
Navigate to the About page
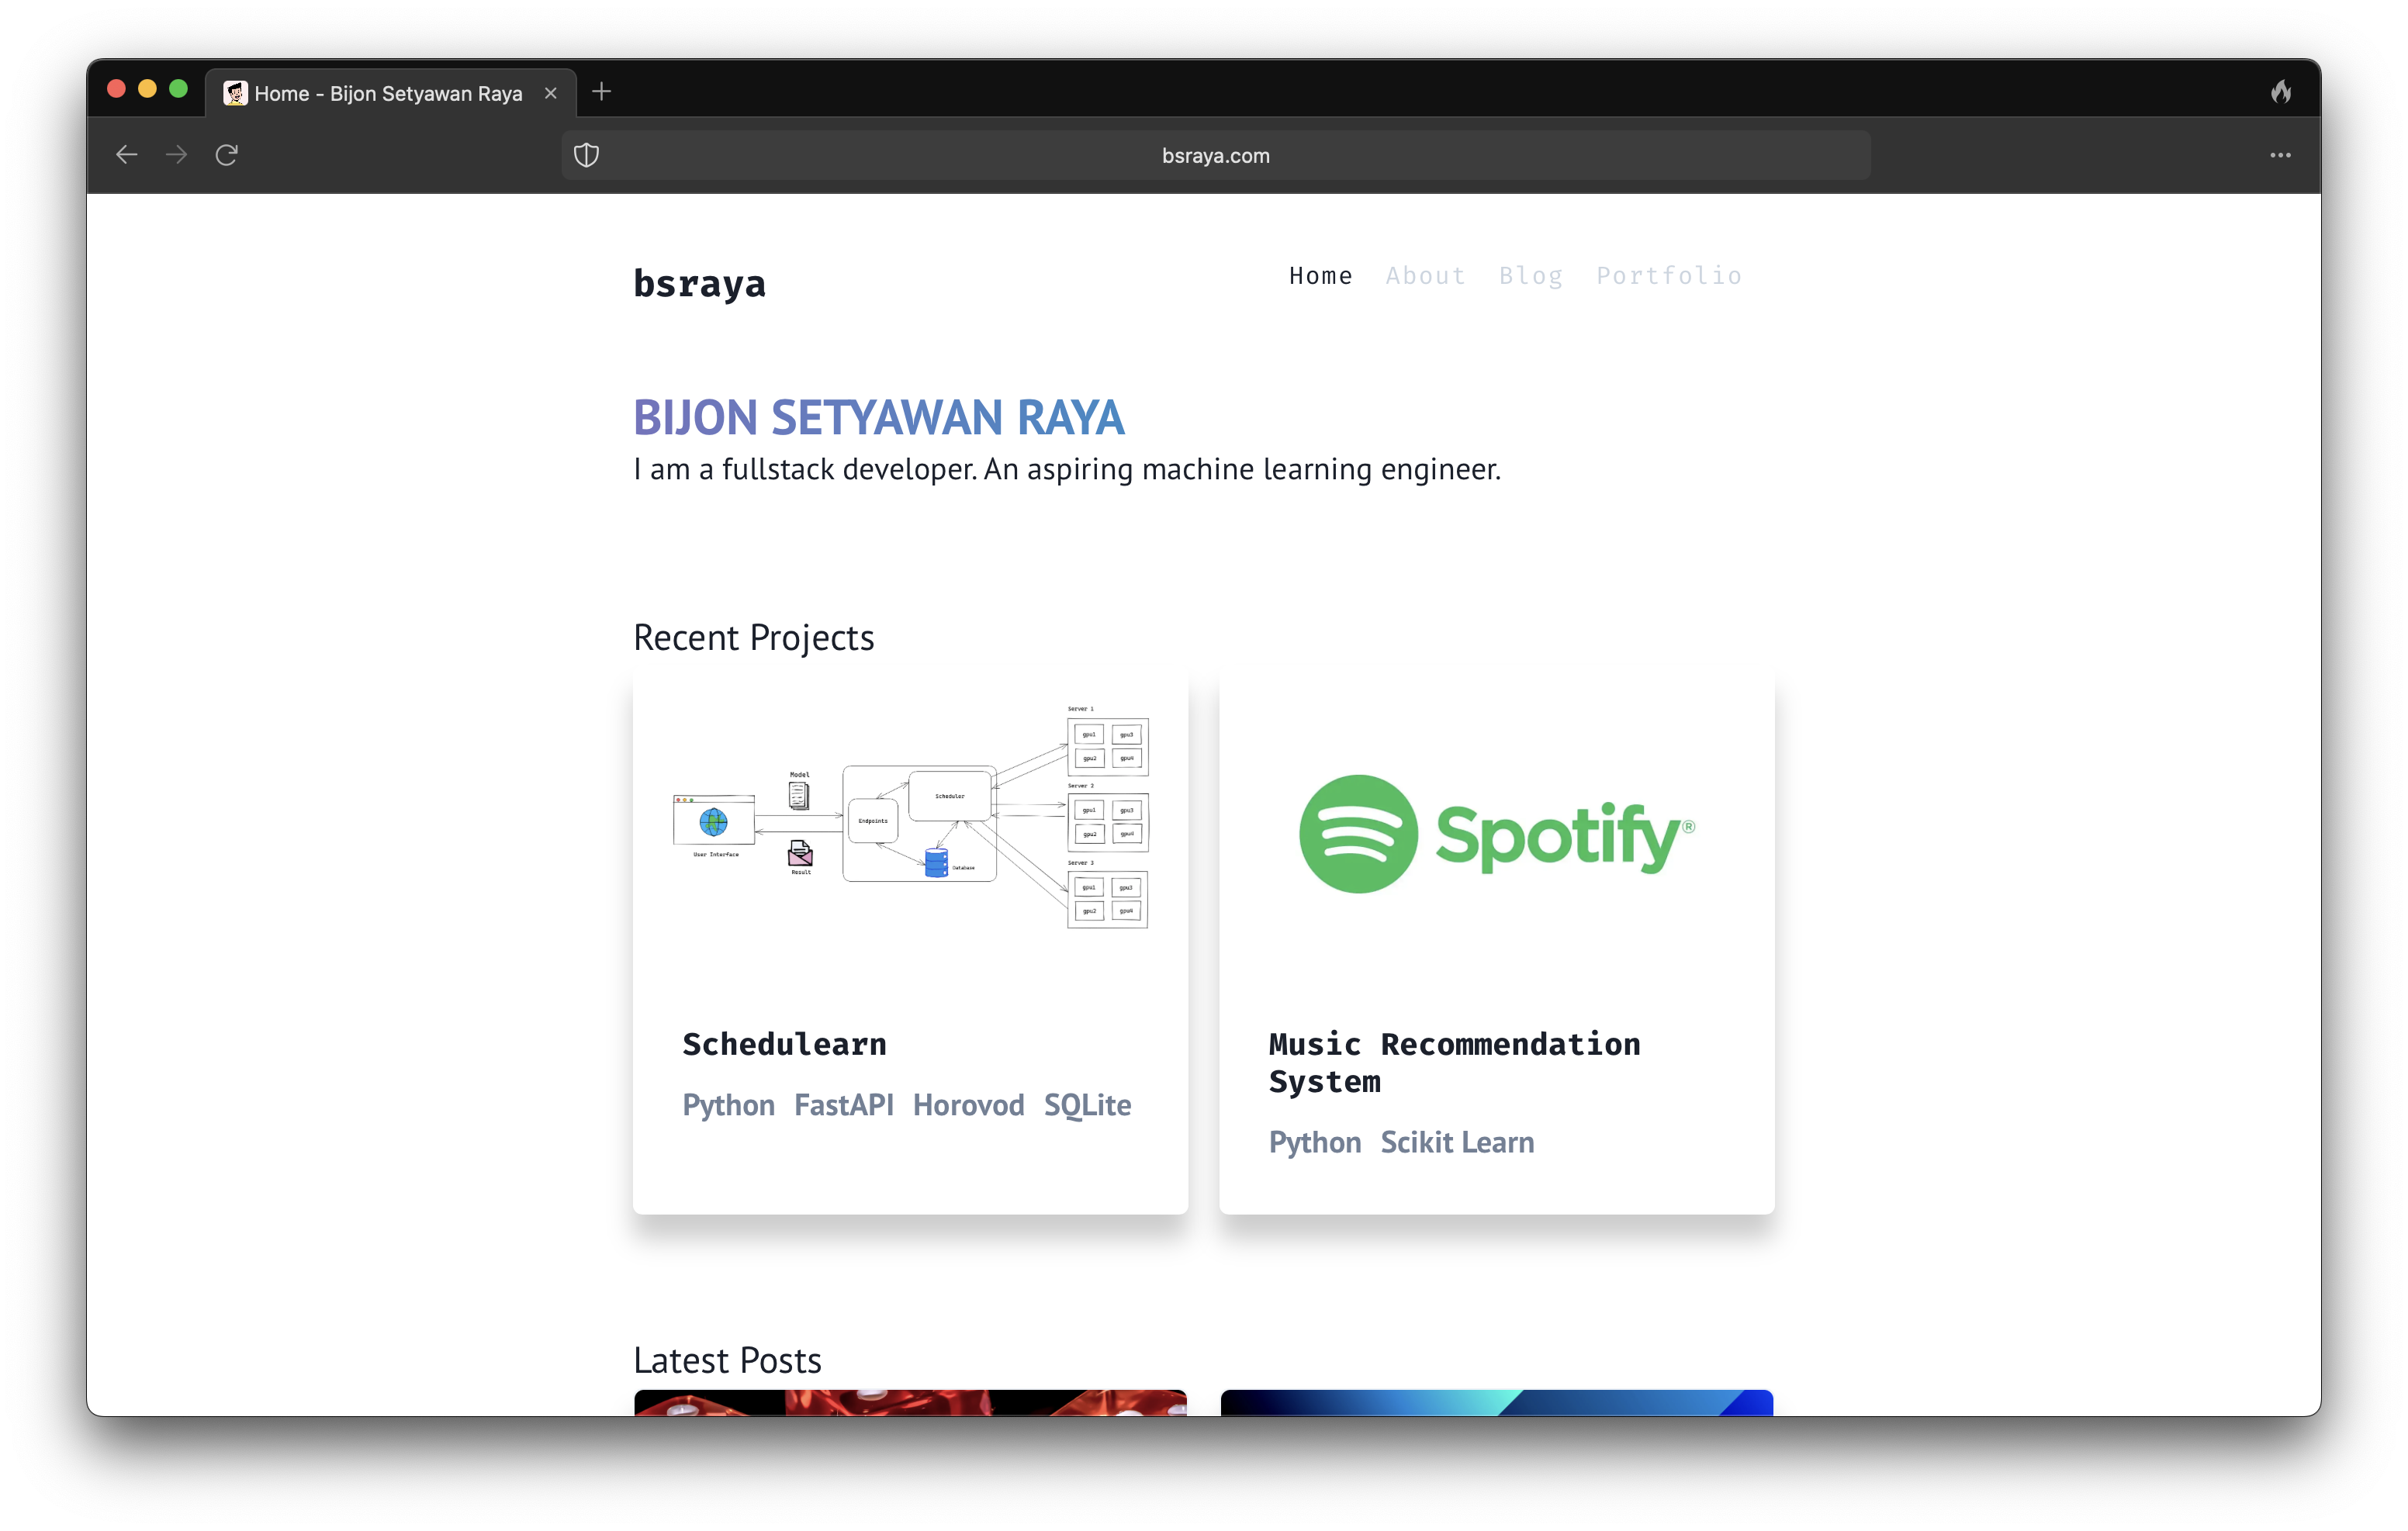point(1426,276)
